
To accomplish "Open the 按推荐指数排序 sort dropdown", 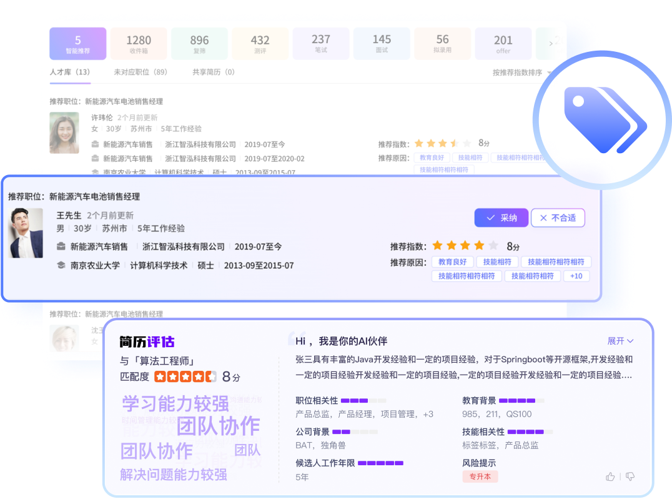I will click(521, 73).
